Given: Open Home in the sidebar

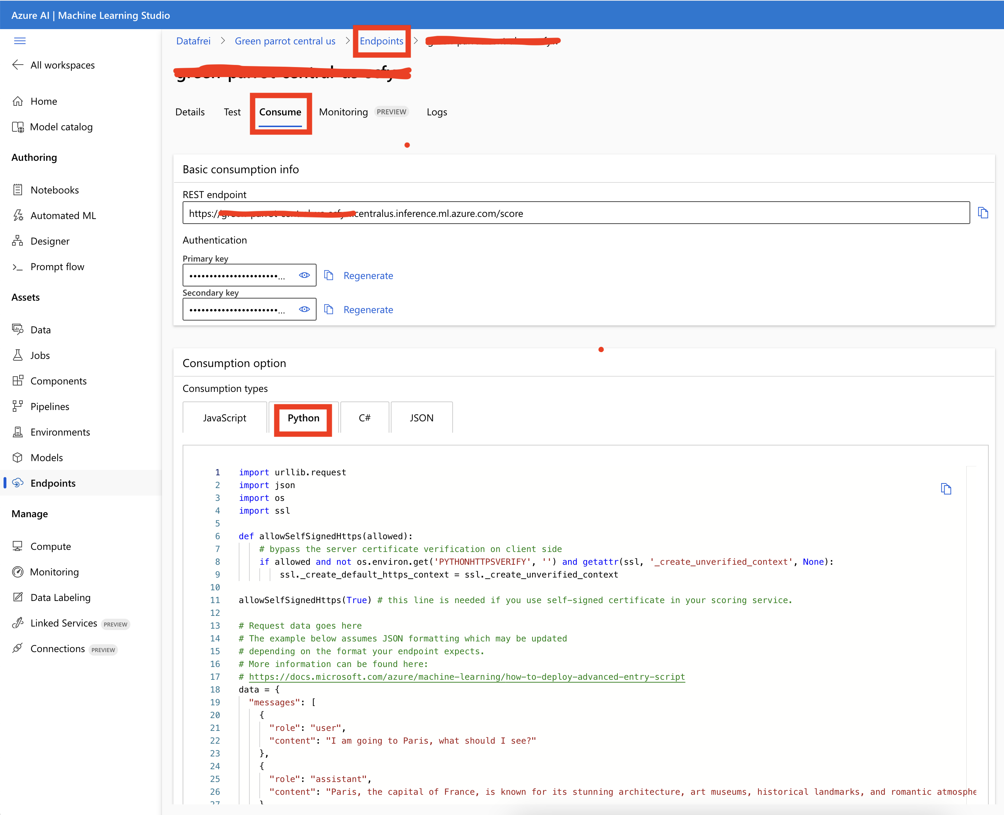Looking at the screenshot, I should [35, 102].
